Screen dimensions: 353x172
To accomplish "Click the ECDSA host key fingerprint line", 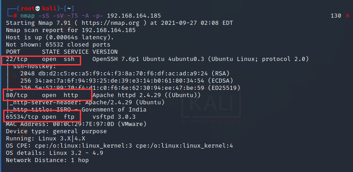I will [127, 81].
